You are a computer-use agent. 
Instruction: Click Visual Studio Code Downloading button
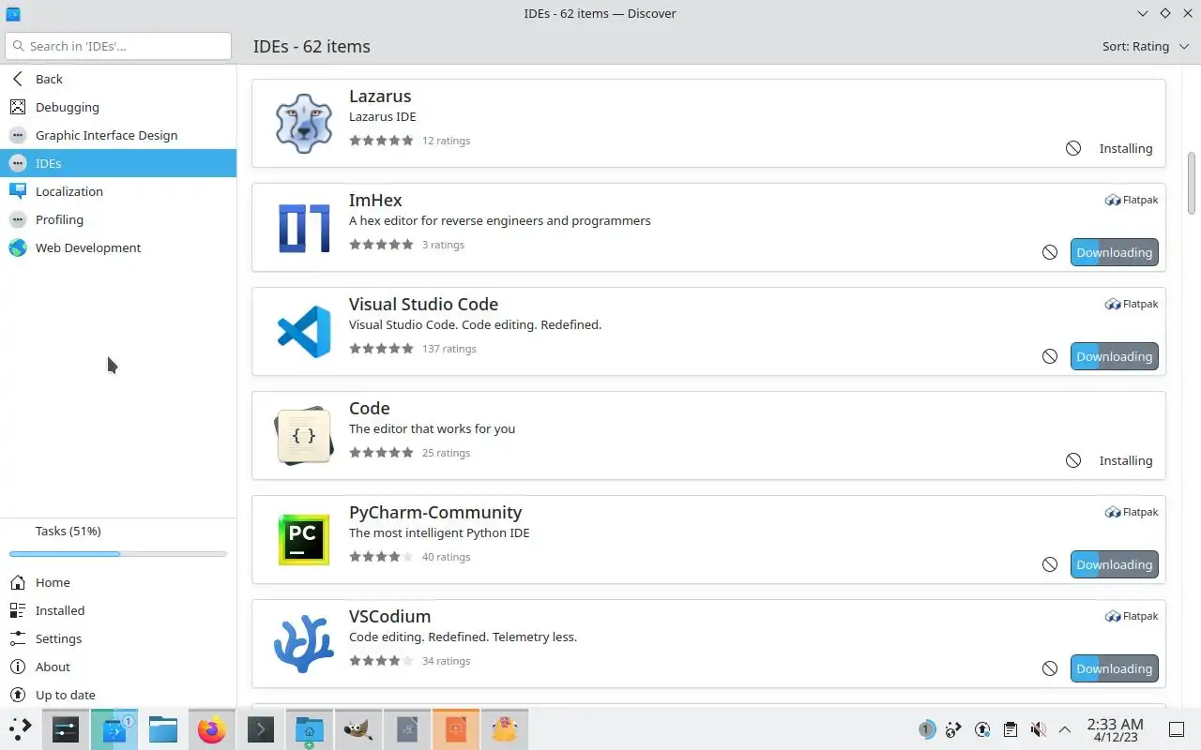point(1114,356)
